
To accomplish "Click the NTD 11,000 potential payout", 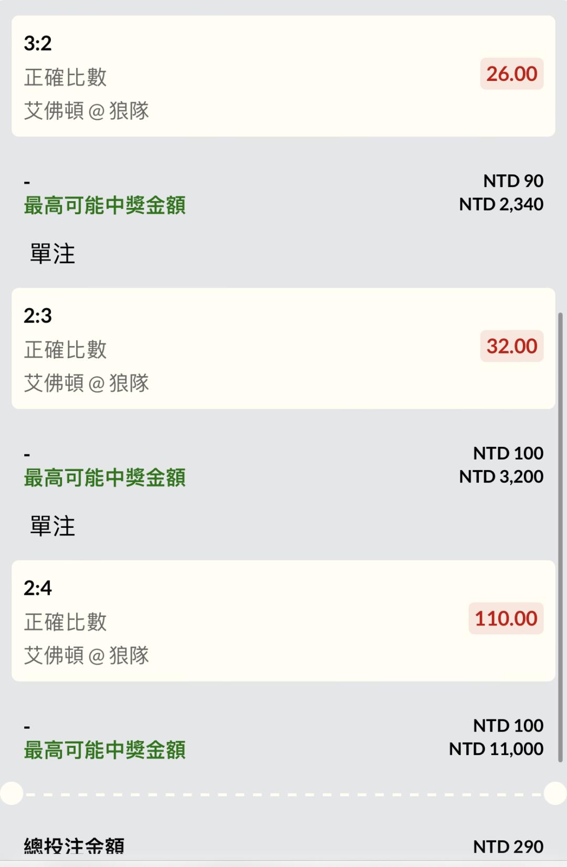I will (496, 749).
